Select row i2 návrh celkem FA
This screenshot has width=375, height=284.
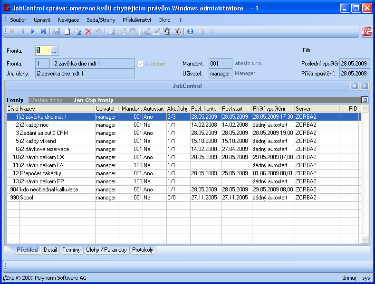(x=183, y=165)
